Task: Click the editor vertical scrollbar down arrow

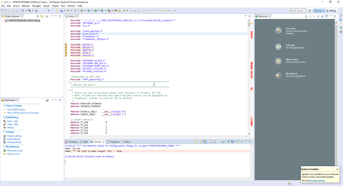Action: tap(249, 133)
